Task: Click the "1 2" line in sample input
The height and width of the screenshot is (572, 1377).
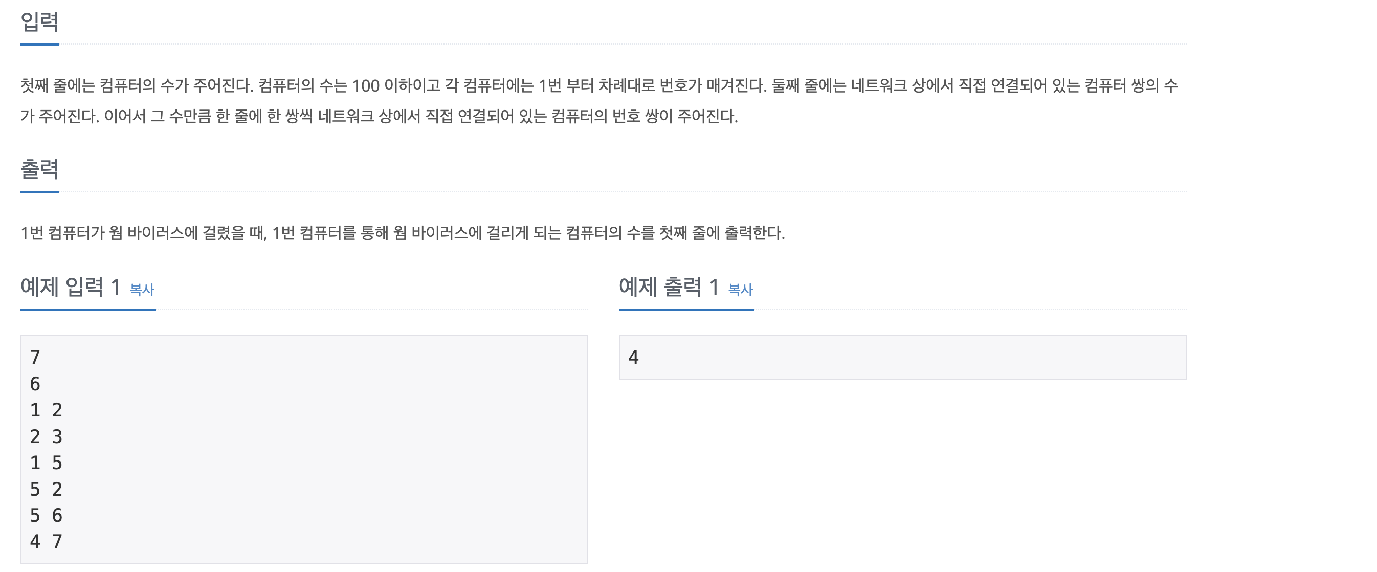Action: (x=46, y=410)
